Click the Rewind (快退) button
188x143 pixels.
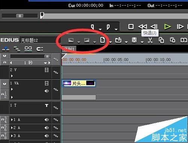(x=143, y=27)
